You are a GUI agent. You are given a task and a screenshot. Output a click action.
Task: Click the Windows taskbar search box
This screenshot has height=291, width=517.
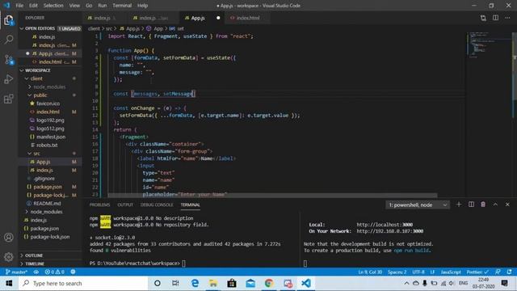pyautogui.click(x=82, y=284)
